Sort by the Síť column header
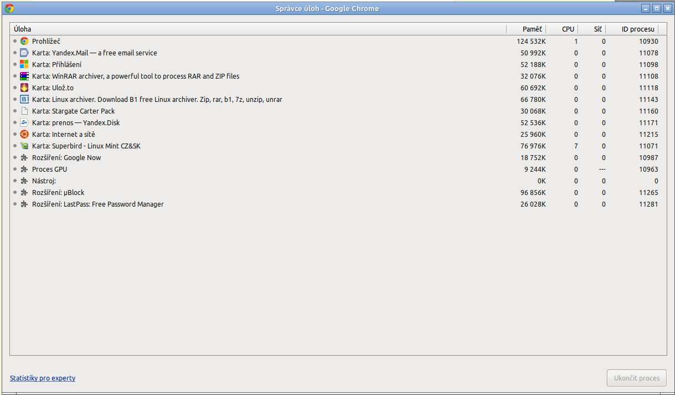The image size is (675, 395). (597, 29)
